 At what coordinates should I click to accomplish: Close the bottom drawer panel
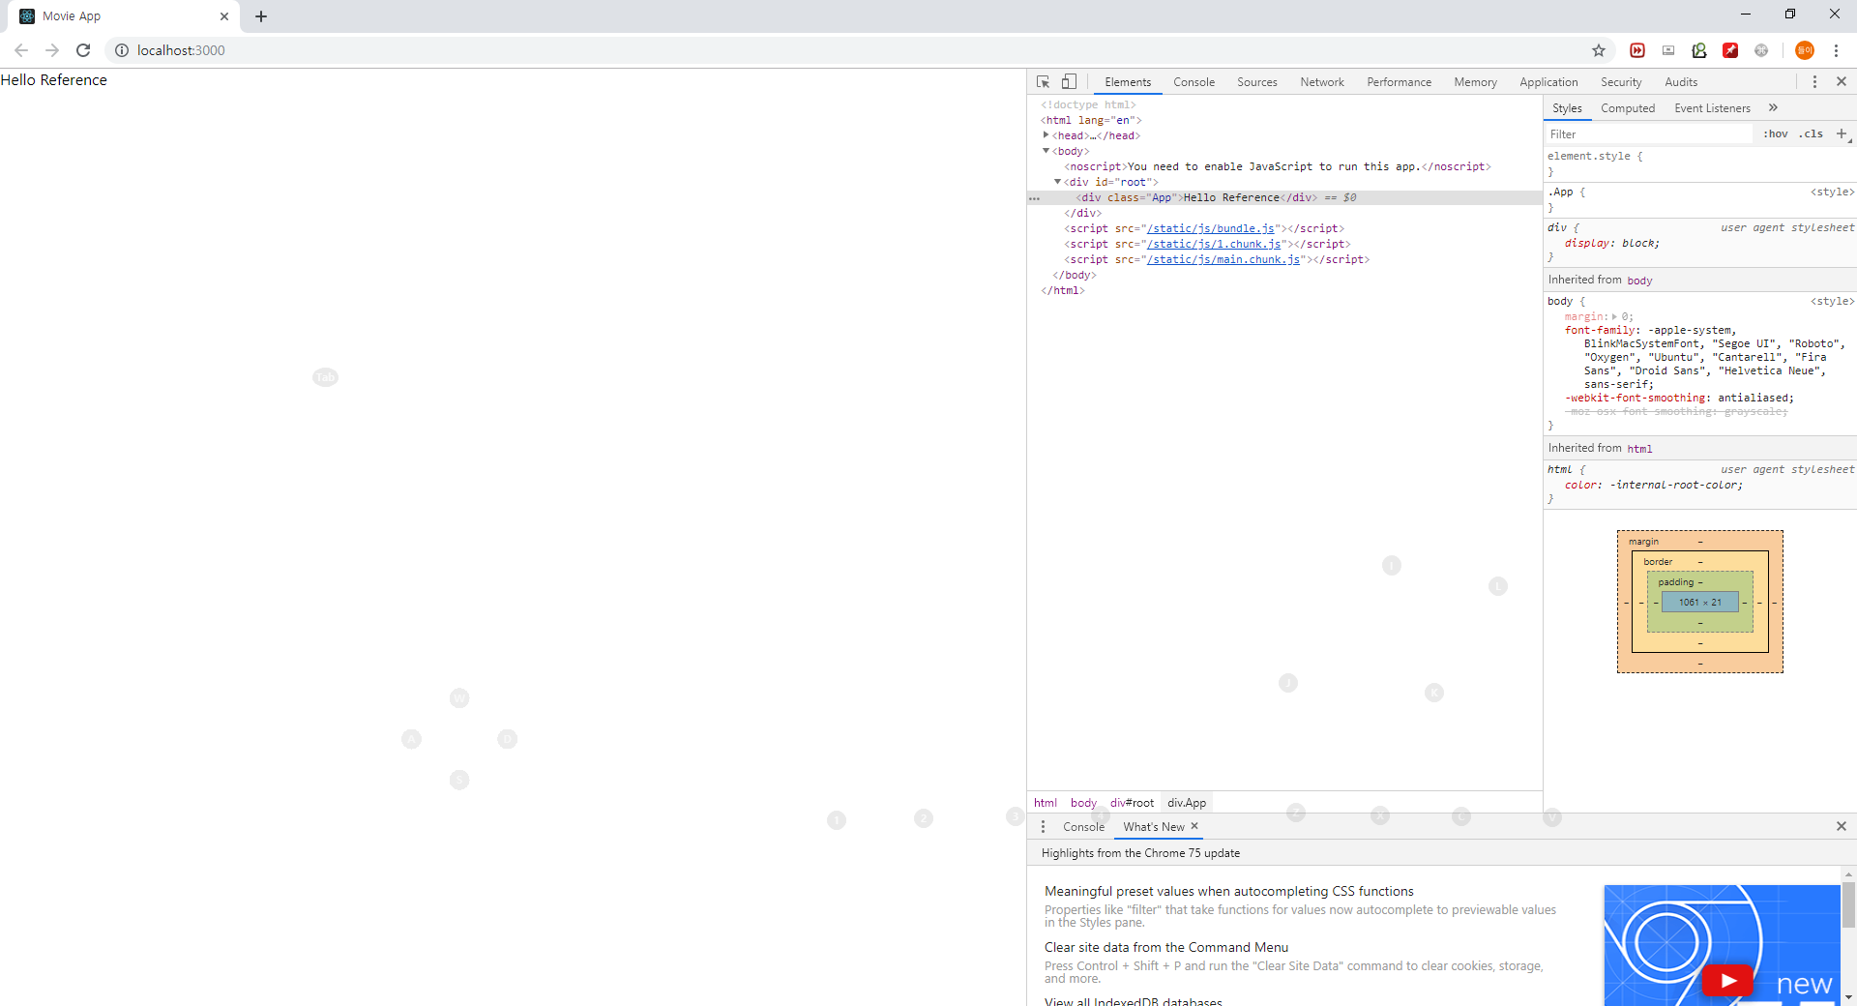[1842, 826]
